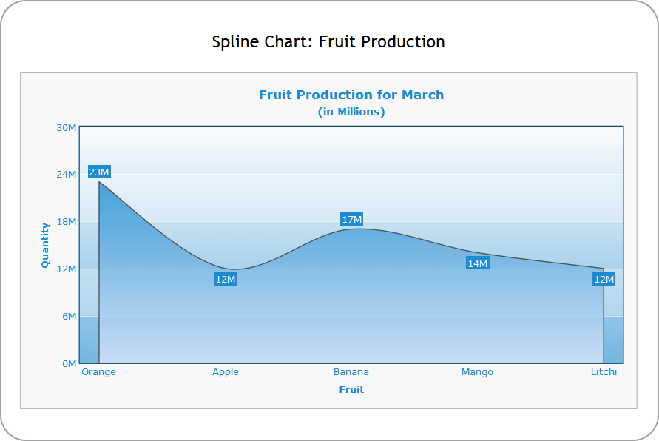Screen dimensions: 659x441
Task: Click the 'Fruit Production for March' chart caption
Action: pos(351,95)
